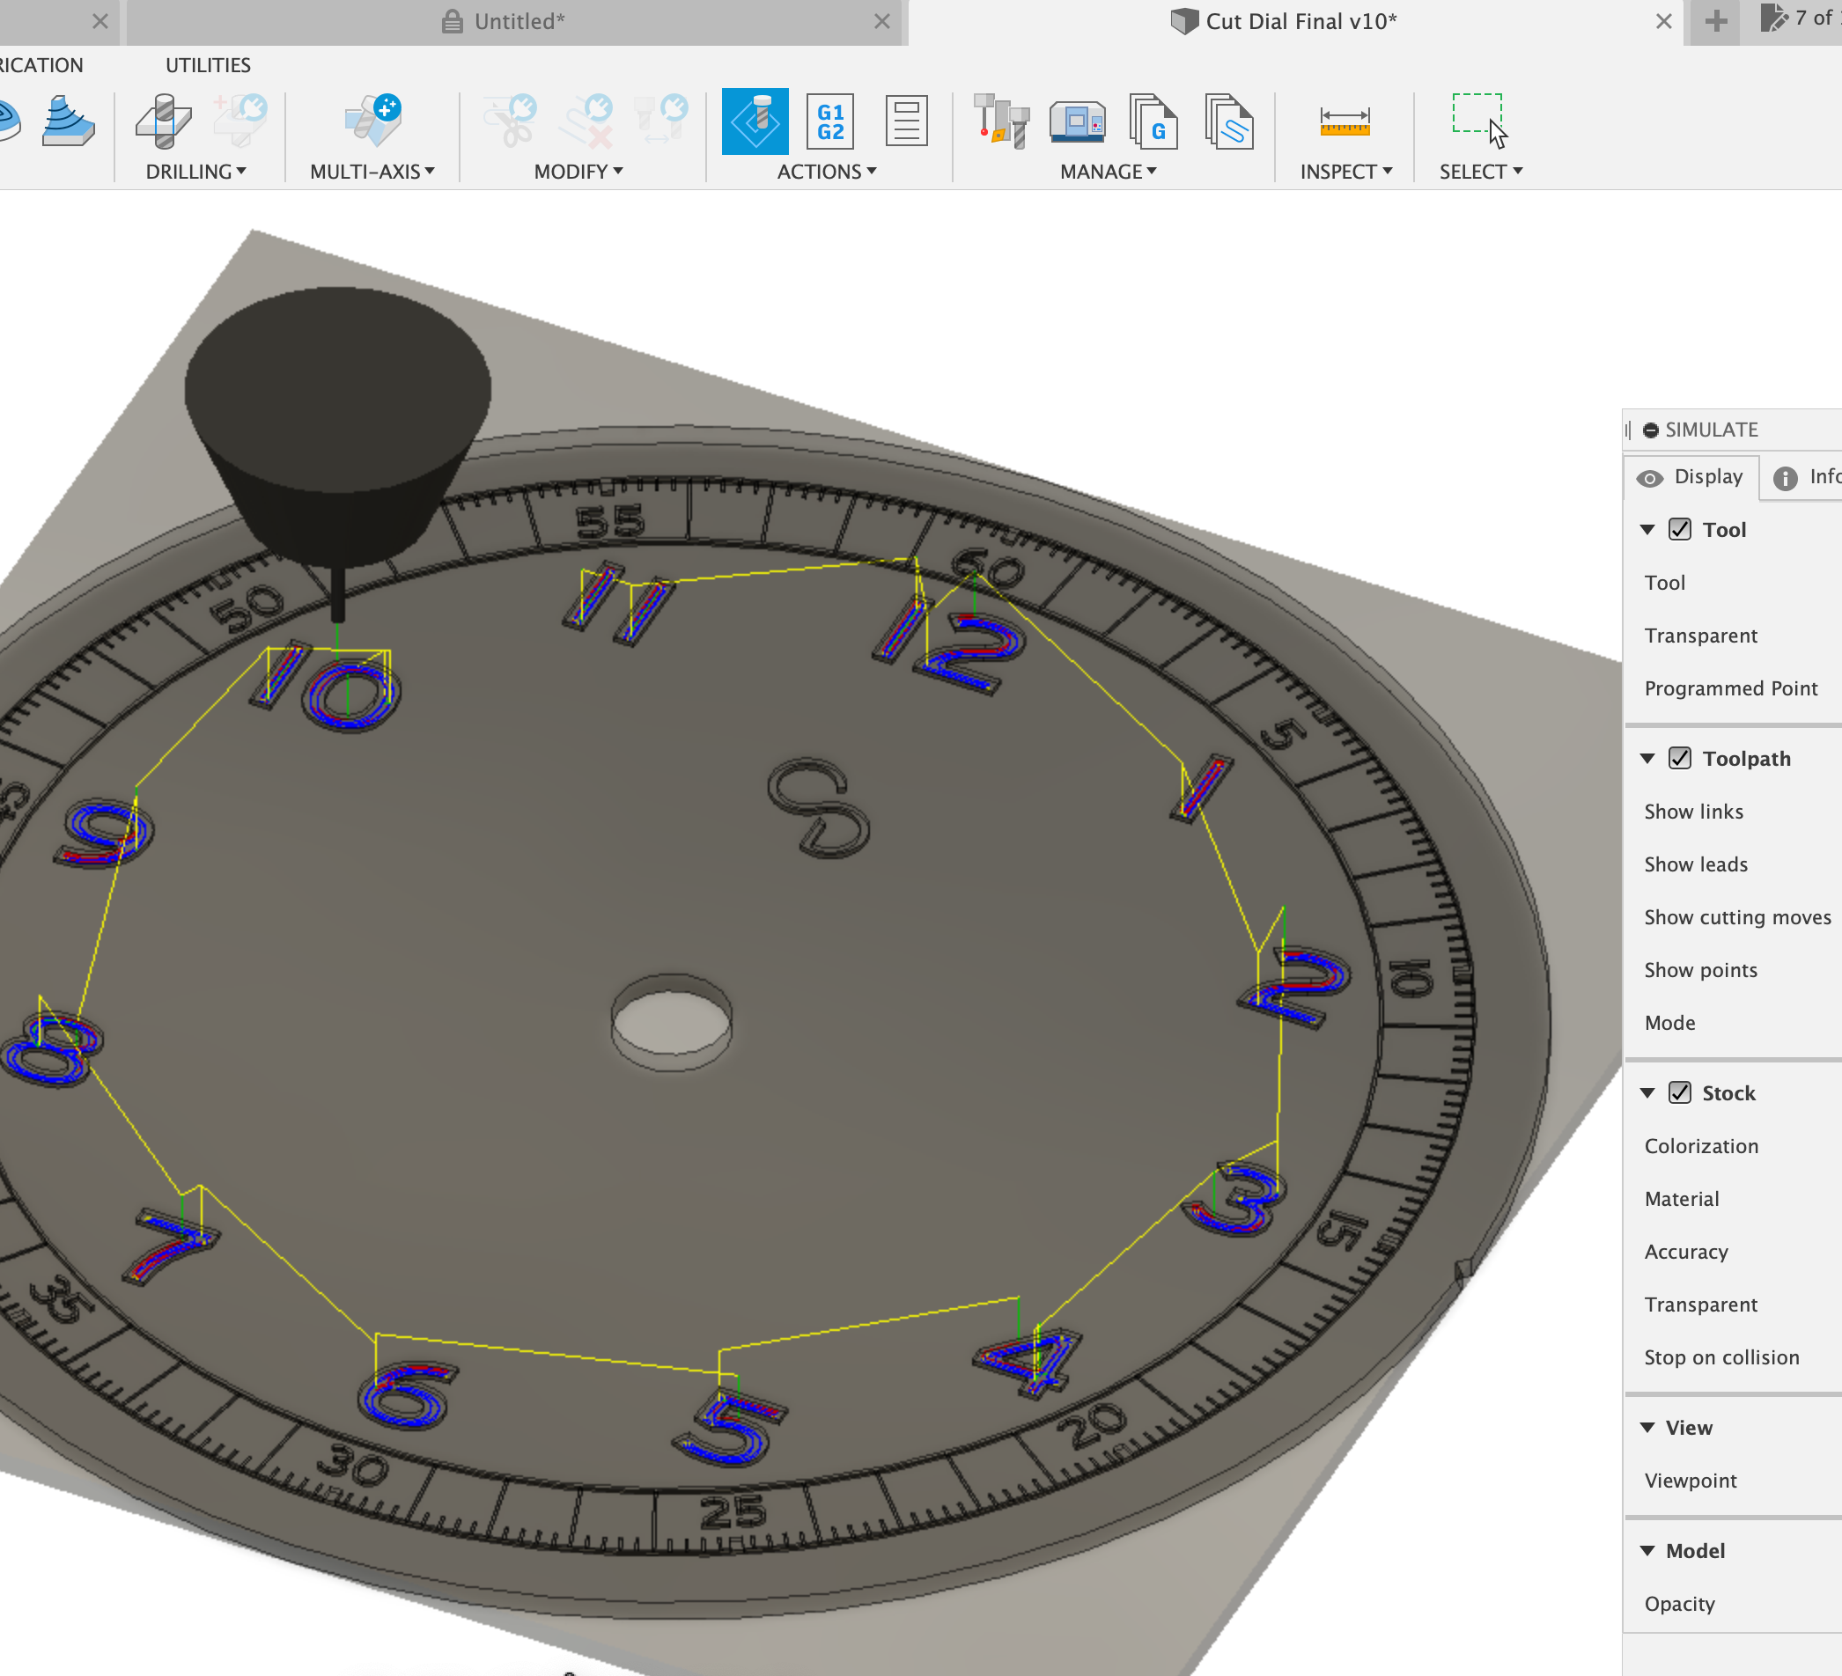Click the Measure ruler icon

[1344, 121]
